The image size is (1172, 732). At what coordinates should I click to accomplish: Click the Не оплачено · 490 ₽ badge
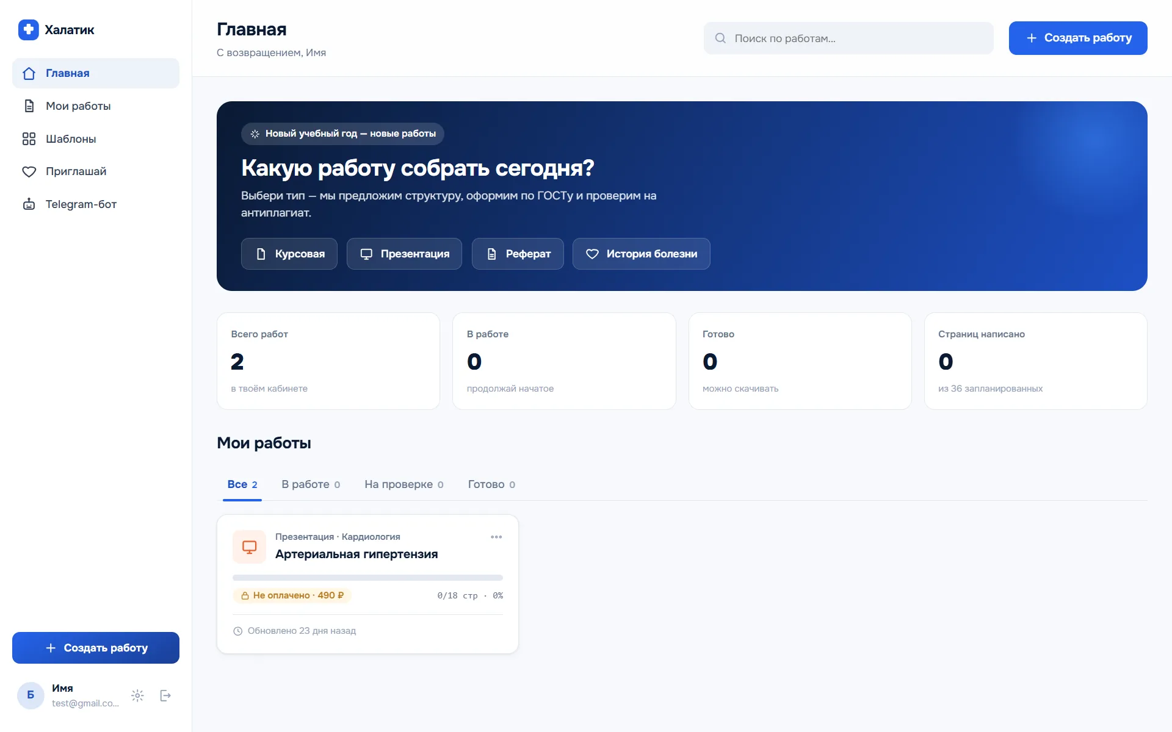click(x=292, y=595)
